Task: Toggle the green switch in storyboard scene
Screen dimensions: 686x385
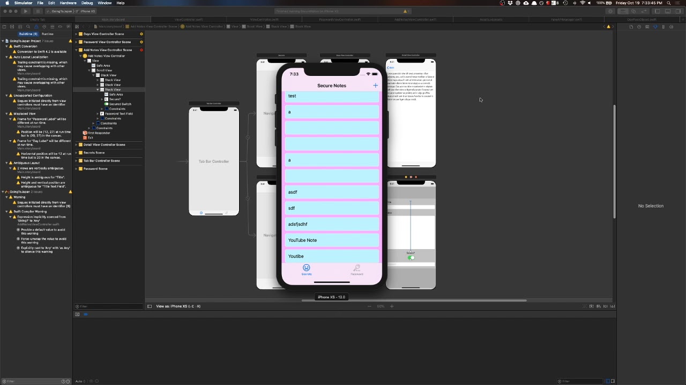Action: coord(411,258)
